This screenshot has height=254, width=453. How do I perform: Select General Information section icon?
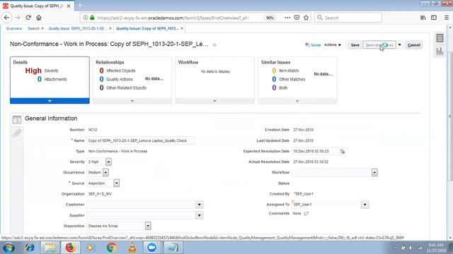[17, 119]
